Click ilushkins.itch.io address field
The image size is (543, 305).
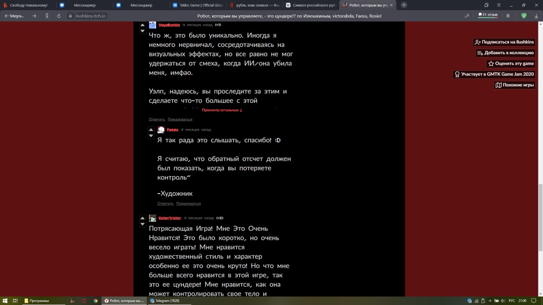click(x=90, y=16)
